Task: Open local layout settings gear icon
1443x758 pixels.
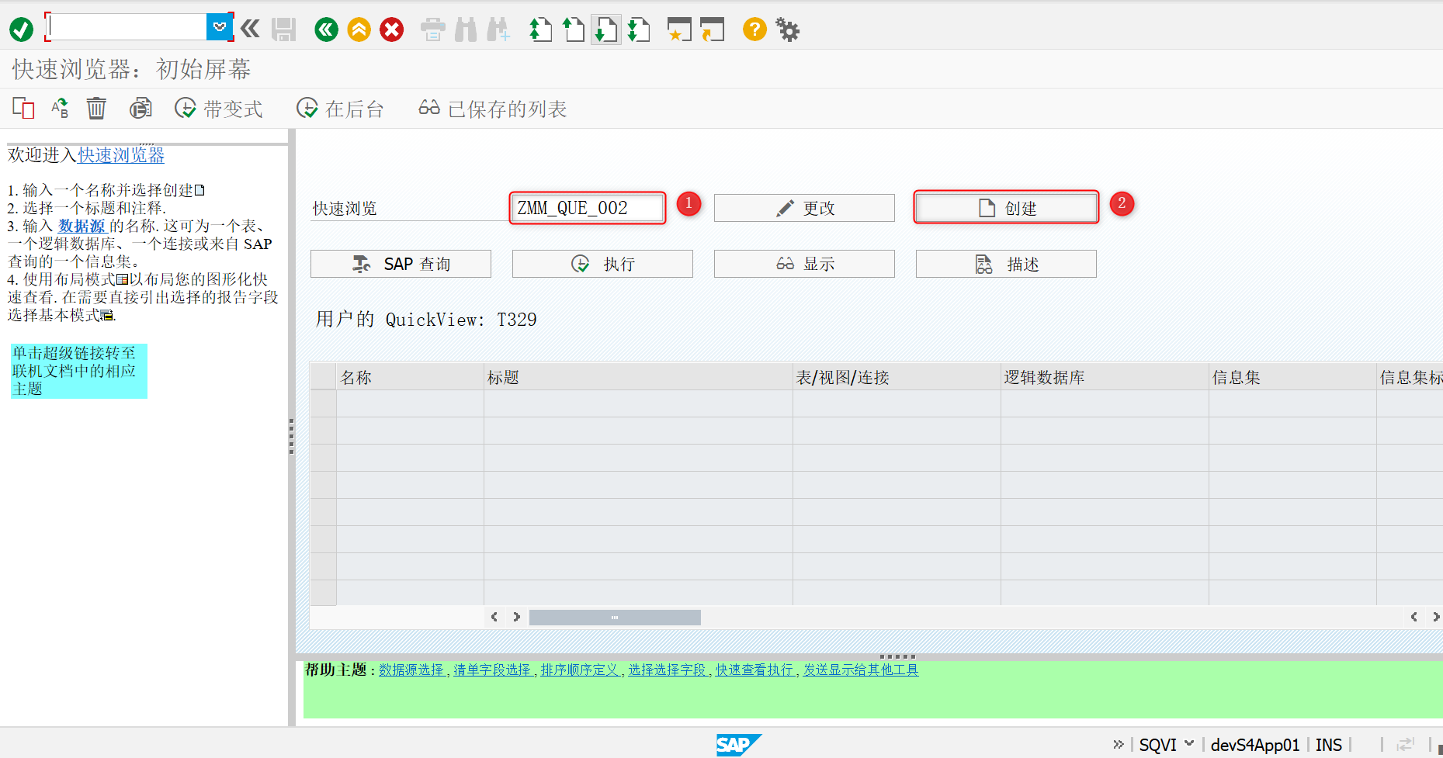Action: click(x=787, y=29)
